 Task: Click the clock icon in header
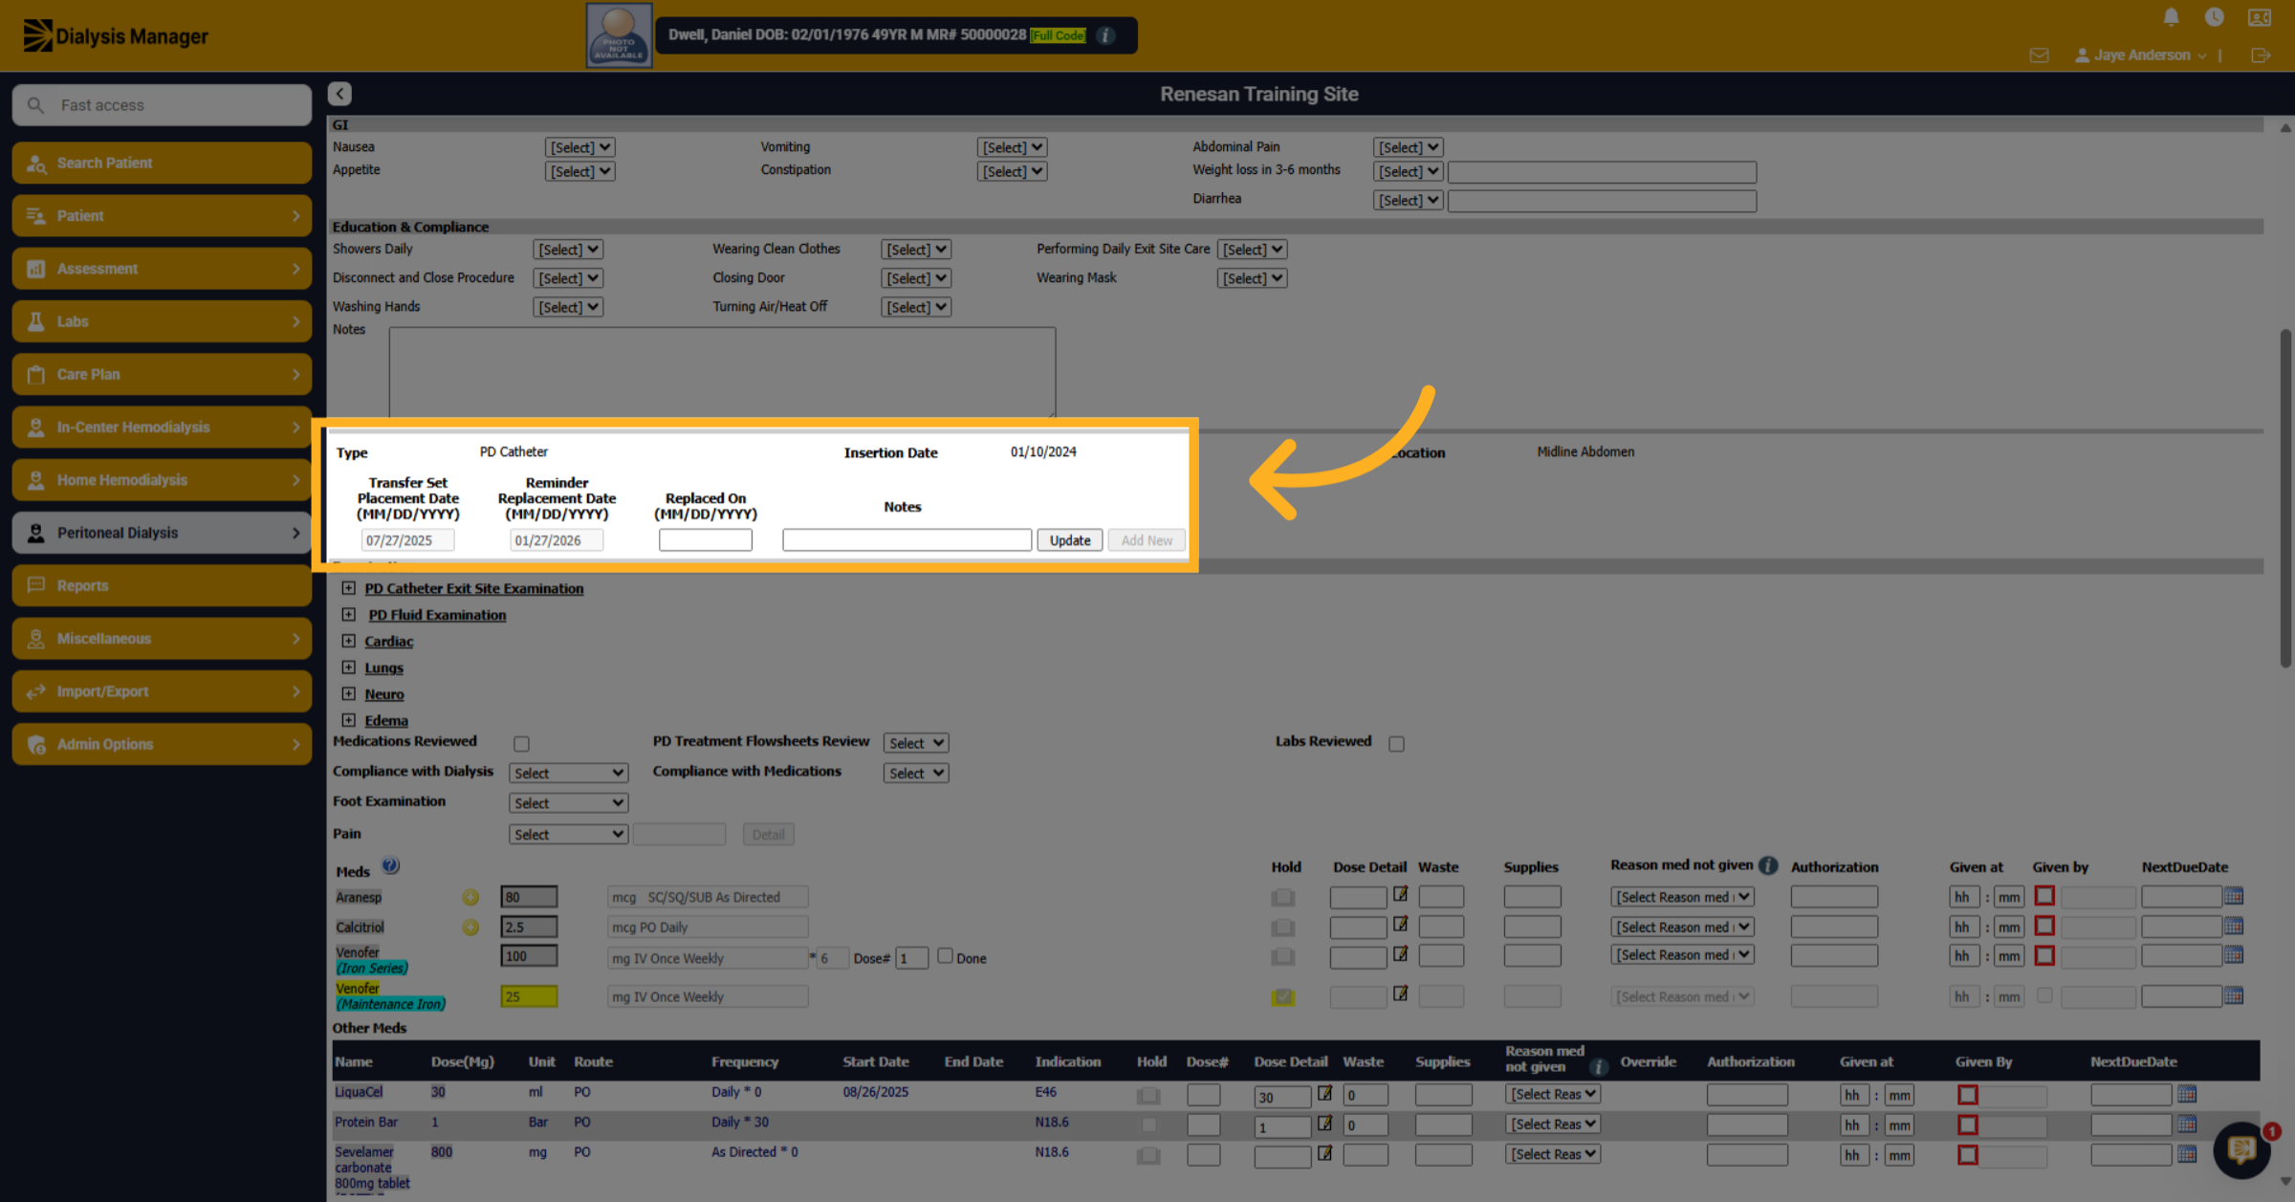click(2214, 17)
